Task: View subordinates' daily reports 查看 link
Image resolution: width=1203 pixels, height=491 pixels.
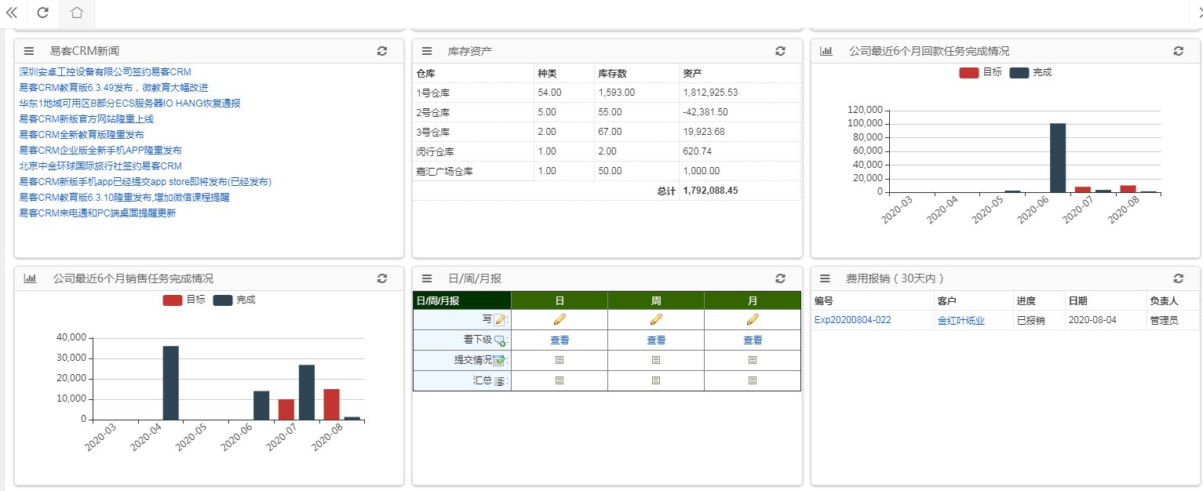Action: (560, 340)
